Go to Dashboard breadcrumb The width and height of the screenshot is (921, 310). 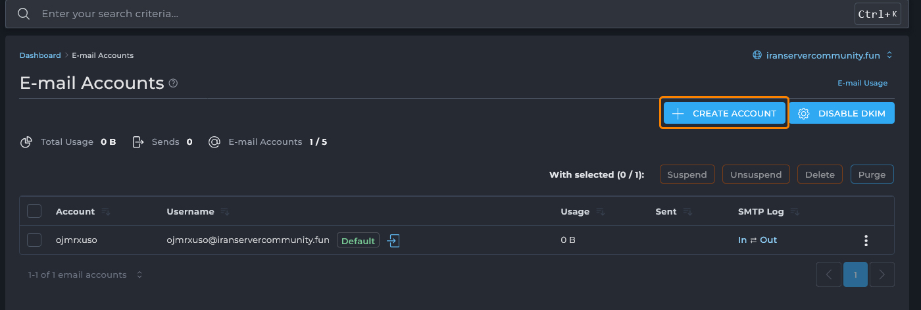(40, 55)
